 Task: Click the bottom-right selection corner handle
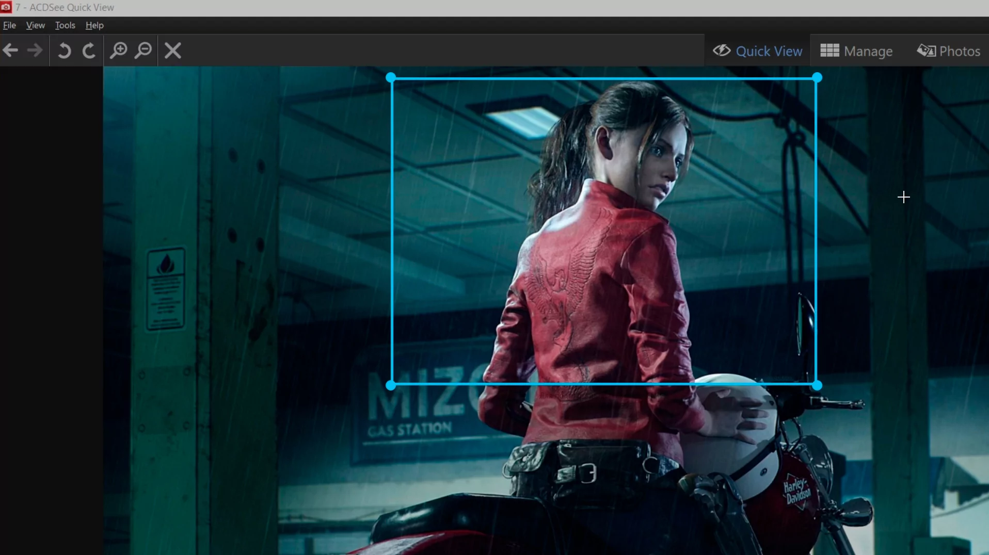[817, 385]
